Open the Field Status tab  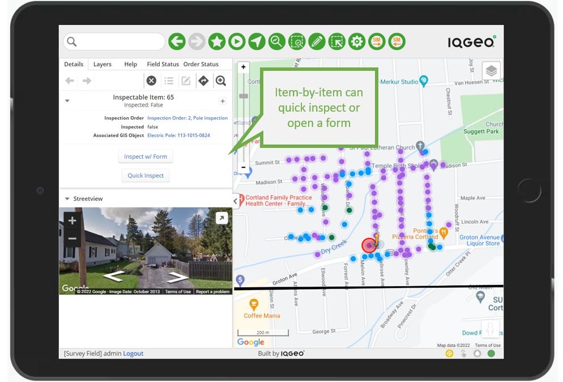[163, 64]
